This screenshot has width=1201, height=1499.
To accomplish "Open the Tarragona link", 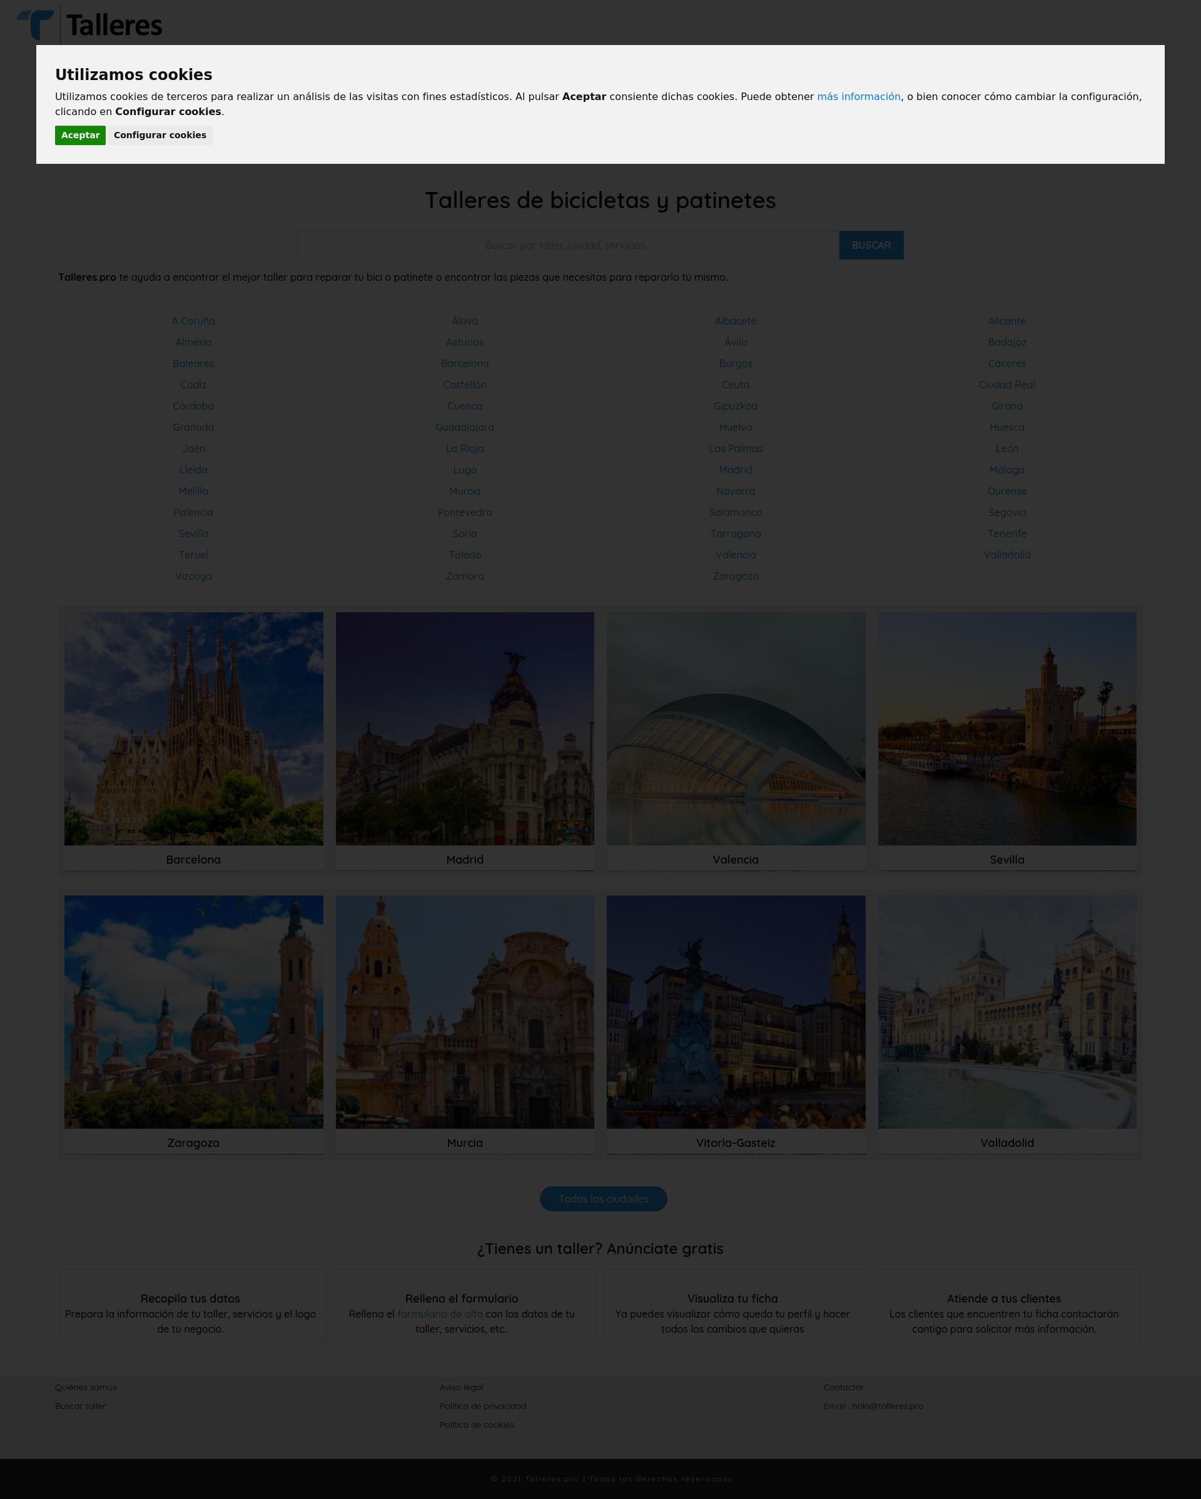I will pyautogui.click(x=735, y=534).
